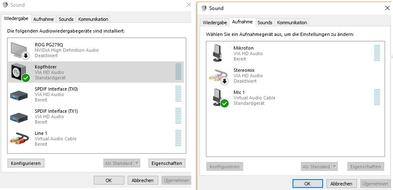Open Kommunikation tab in right dialog
The height and width of the screenshot is (190, 393).
click(x=292, y=23)
